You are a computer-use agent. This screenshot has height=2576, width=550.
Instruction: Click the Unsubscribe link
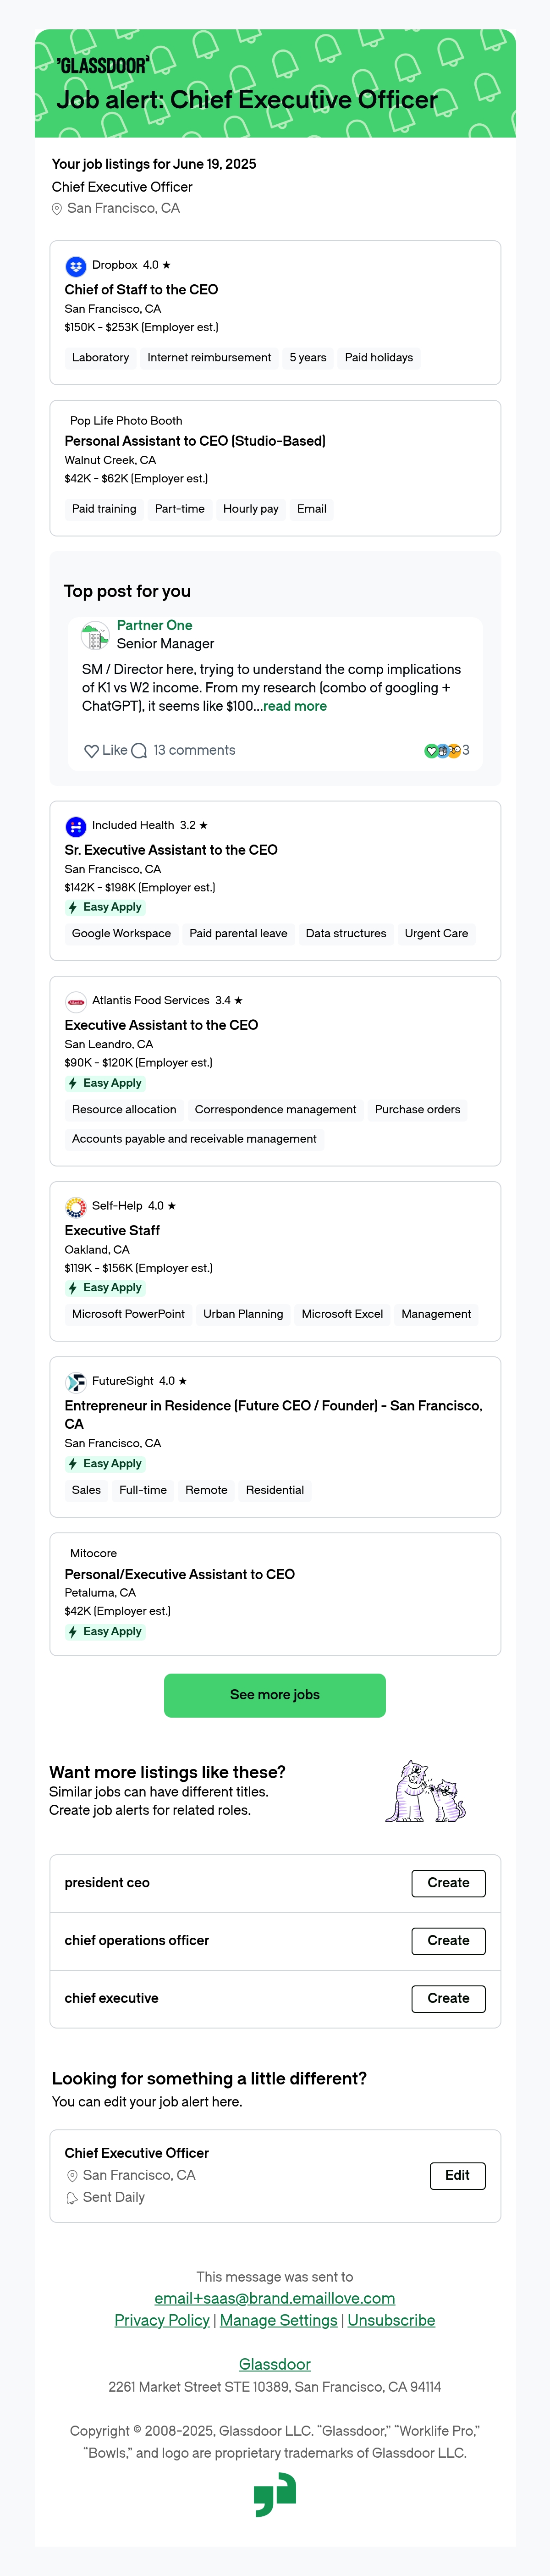pyautogui.click(x=391, y=2320)
